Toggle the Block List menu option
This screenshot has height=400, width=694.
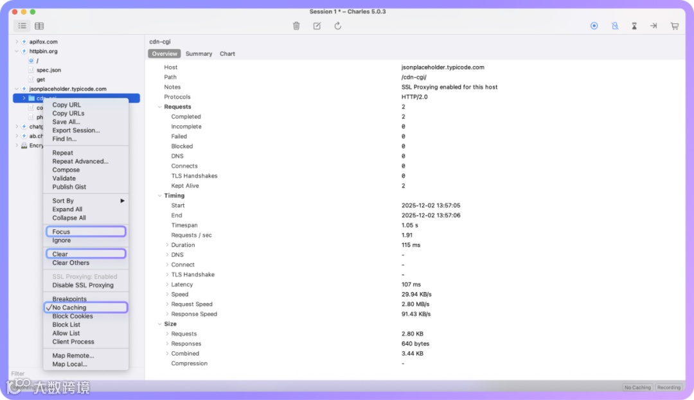pyautogui.click(x=86, y=325)
